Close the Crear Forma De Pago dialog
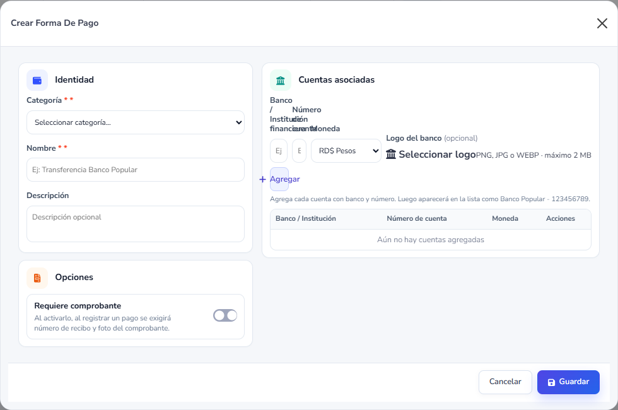The height and width of the screenshot is (410, 618). [602, 23]
